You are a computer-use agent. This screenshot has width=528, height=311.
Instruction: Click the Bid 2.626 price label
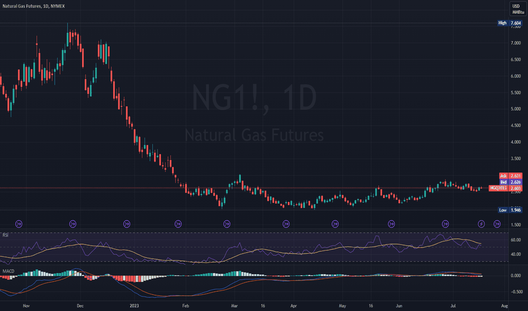[x=510, y=182]
